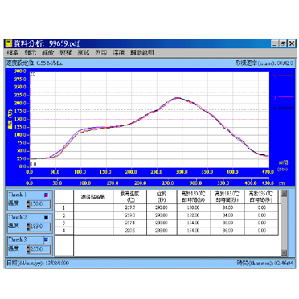
Task: Click the Thresh 1 temperature field 150.0
Action: 39,204
